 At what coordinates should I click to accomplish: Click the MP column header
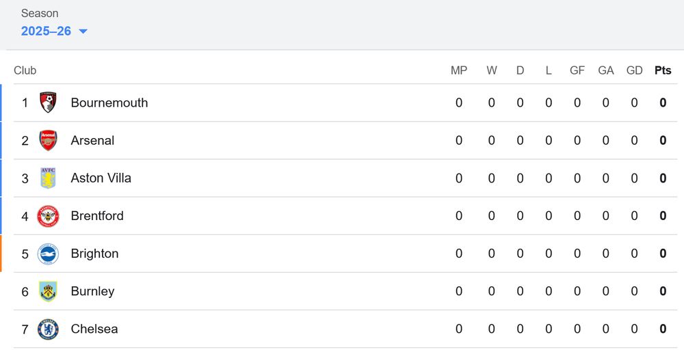click(459, 70)
